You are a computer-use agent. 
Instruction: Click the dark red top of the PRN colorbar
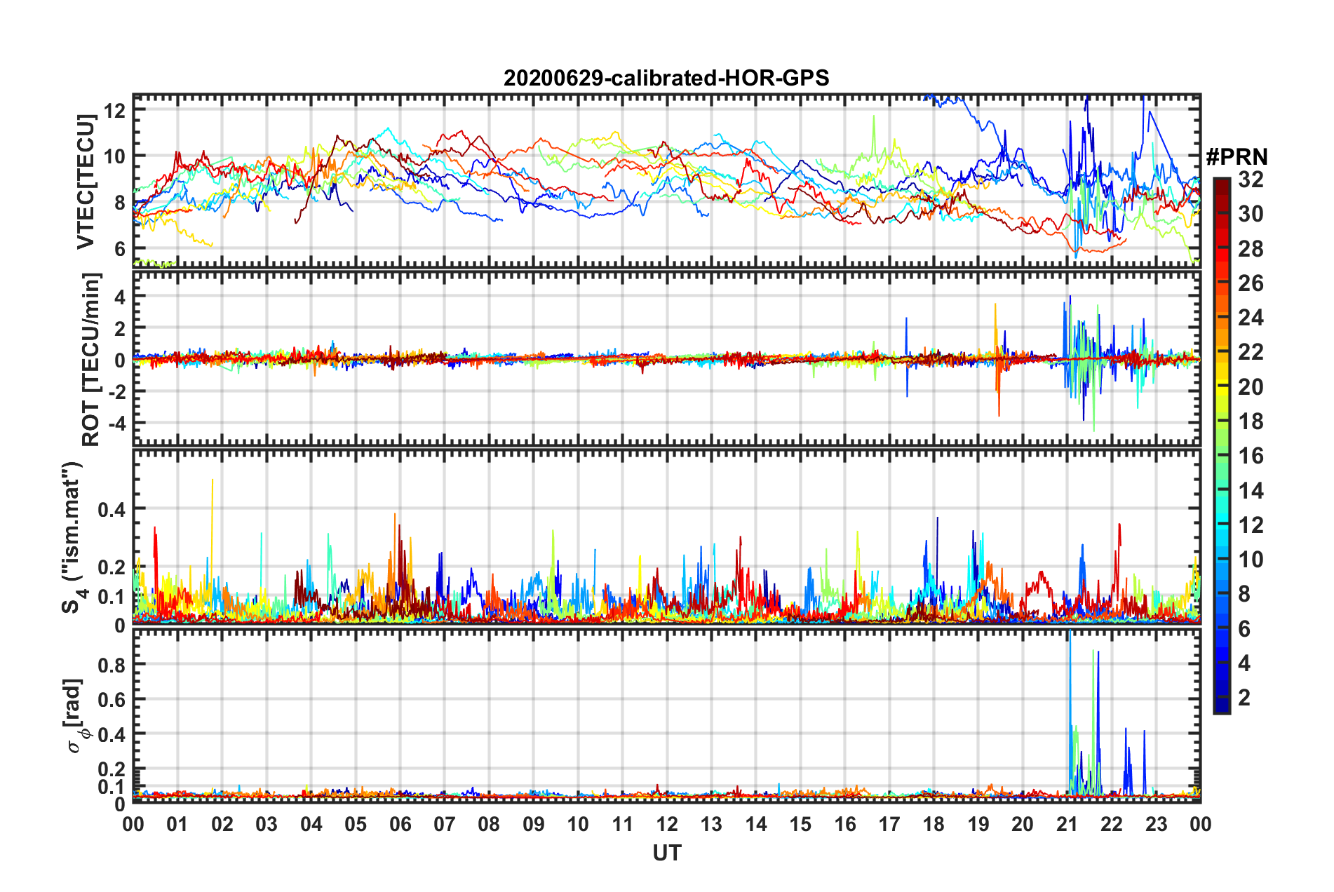1222,185
